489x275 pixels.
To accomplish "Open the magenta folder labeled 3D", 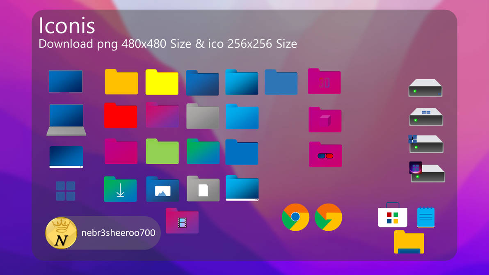I will point(324,81).
